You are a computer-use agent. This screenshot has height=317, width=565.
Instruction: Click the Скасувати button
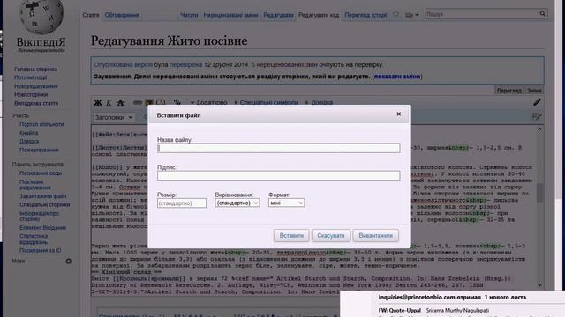(x=331, y=235)
